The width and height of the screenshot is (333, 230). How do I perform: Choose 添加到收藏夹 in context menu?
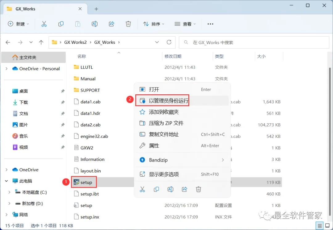(x=182, y=112)
